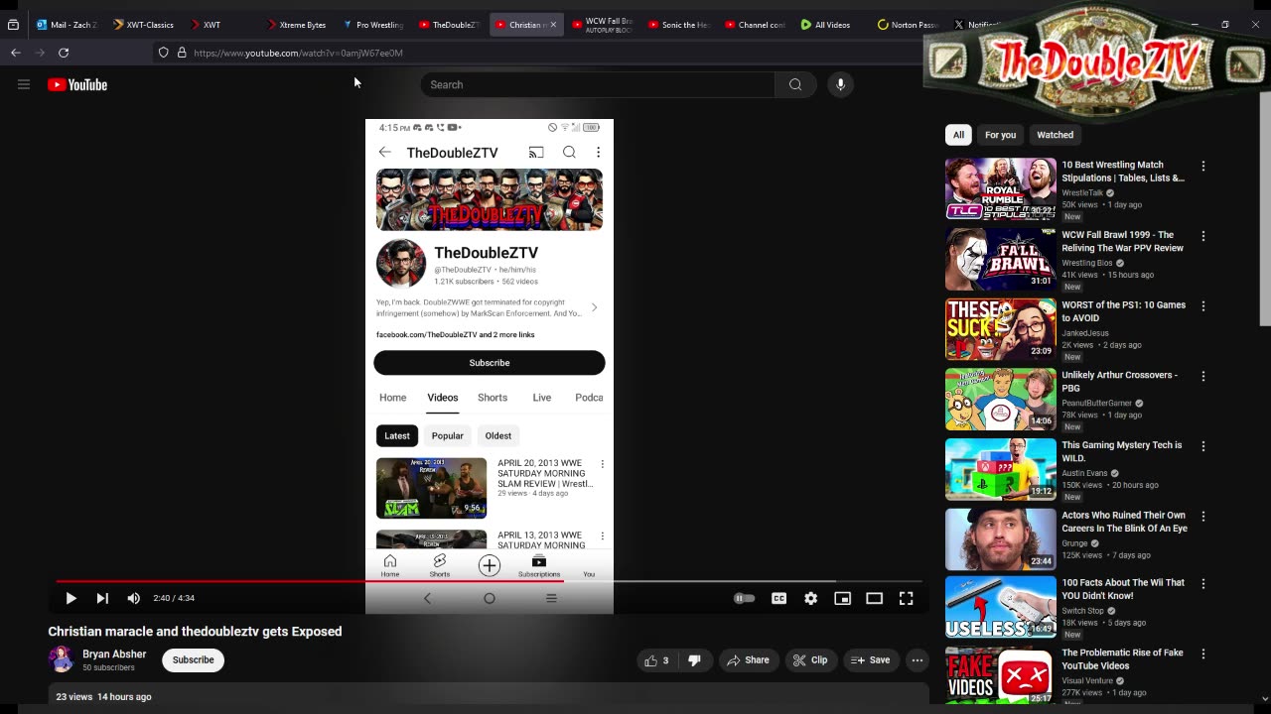Switch to Sonic the He browser tab
Image resolution: width=1271 pixels, height=714 pixels.
[679, 24]
